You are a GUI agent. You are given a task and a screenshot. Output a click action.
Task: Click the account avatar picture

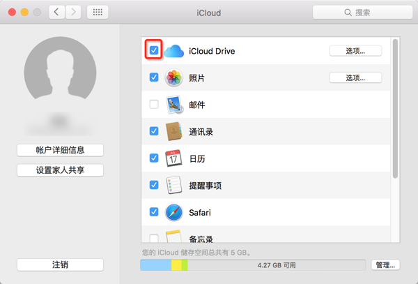[60, 73]
